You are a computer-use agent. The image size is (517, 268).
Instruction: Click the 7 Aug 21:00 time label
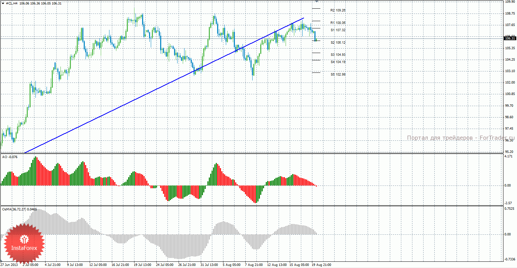[254, 265]
